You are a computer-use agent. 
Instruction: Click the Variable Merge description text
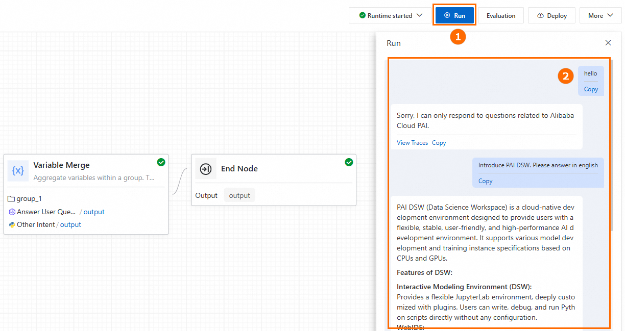pyautogui.click(x=94, y=178)
